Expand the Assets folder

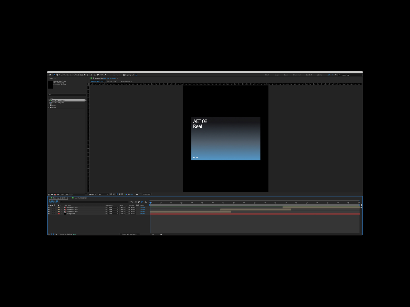pos(48,107)
